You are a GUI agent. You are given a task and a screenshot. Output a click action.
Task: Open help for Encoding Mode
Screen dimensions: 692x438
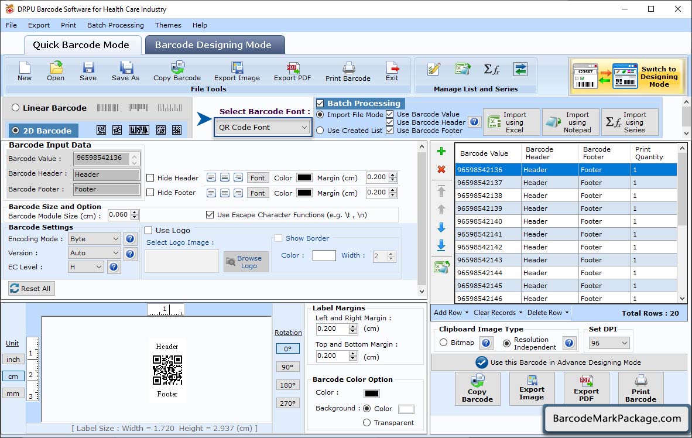point(130,239)
